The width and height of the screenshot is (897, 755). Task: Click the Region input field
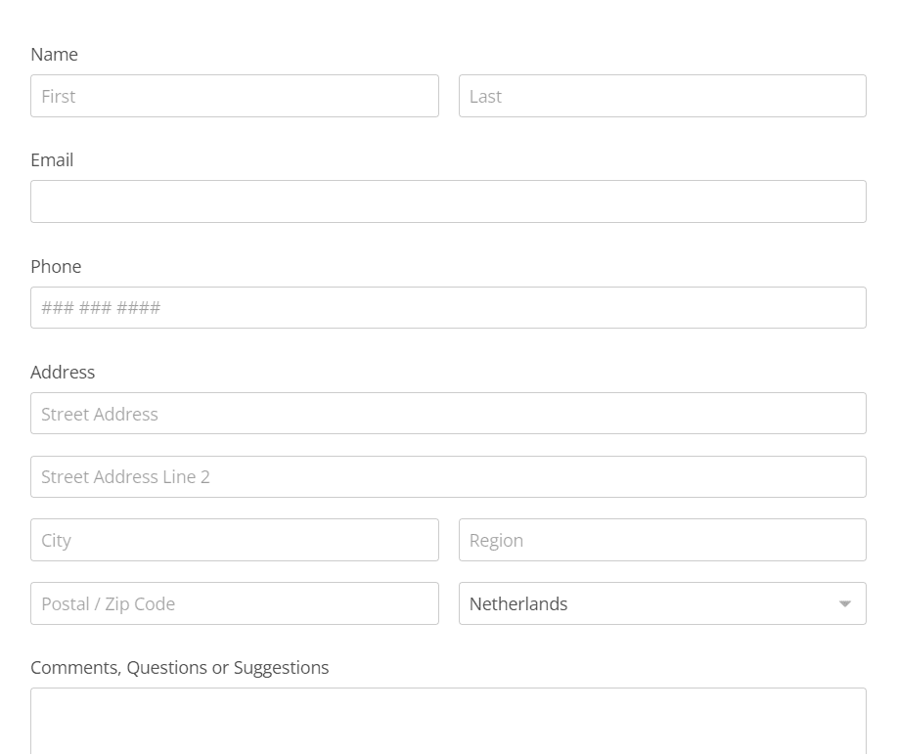point(661,539)
